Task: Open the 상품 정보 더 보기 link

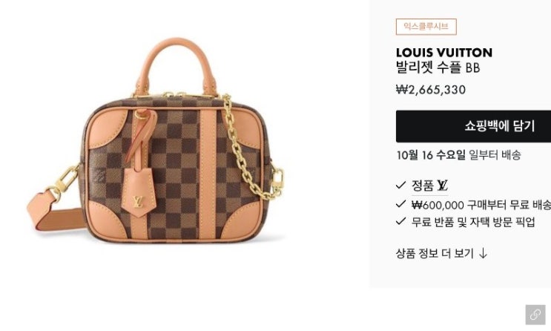Action: pos(441,253)
